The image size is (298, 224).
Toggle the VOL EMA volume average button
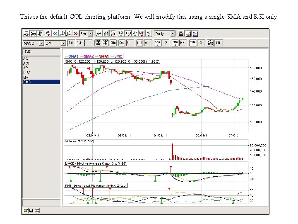pyautogui.click(x=210, y=43)
